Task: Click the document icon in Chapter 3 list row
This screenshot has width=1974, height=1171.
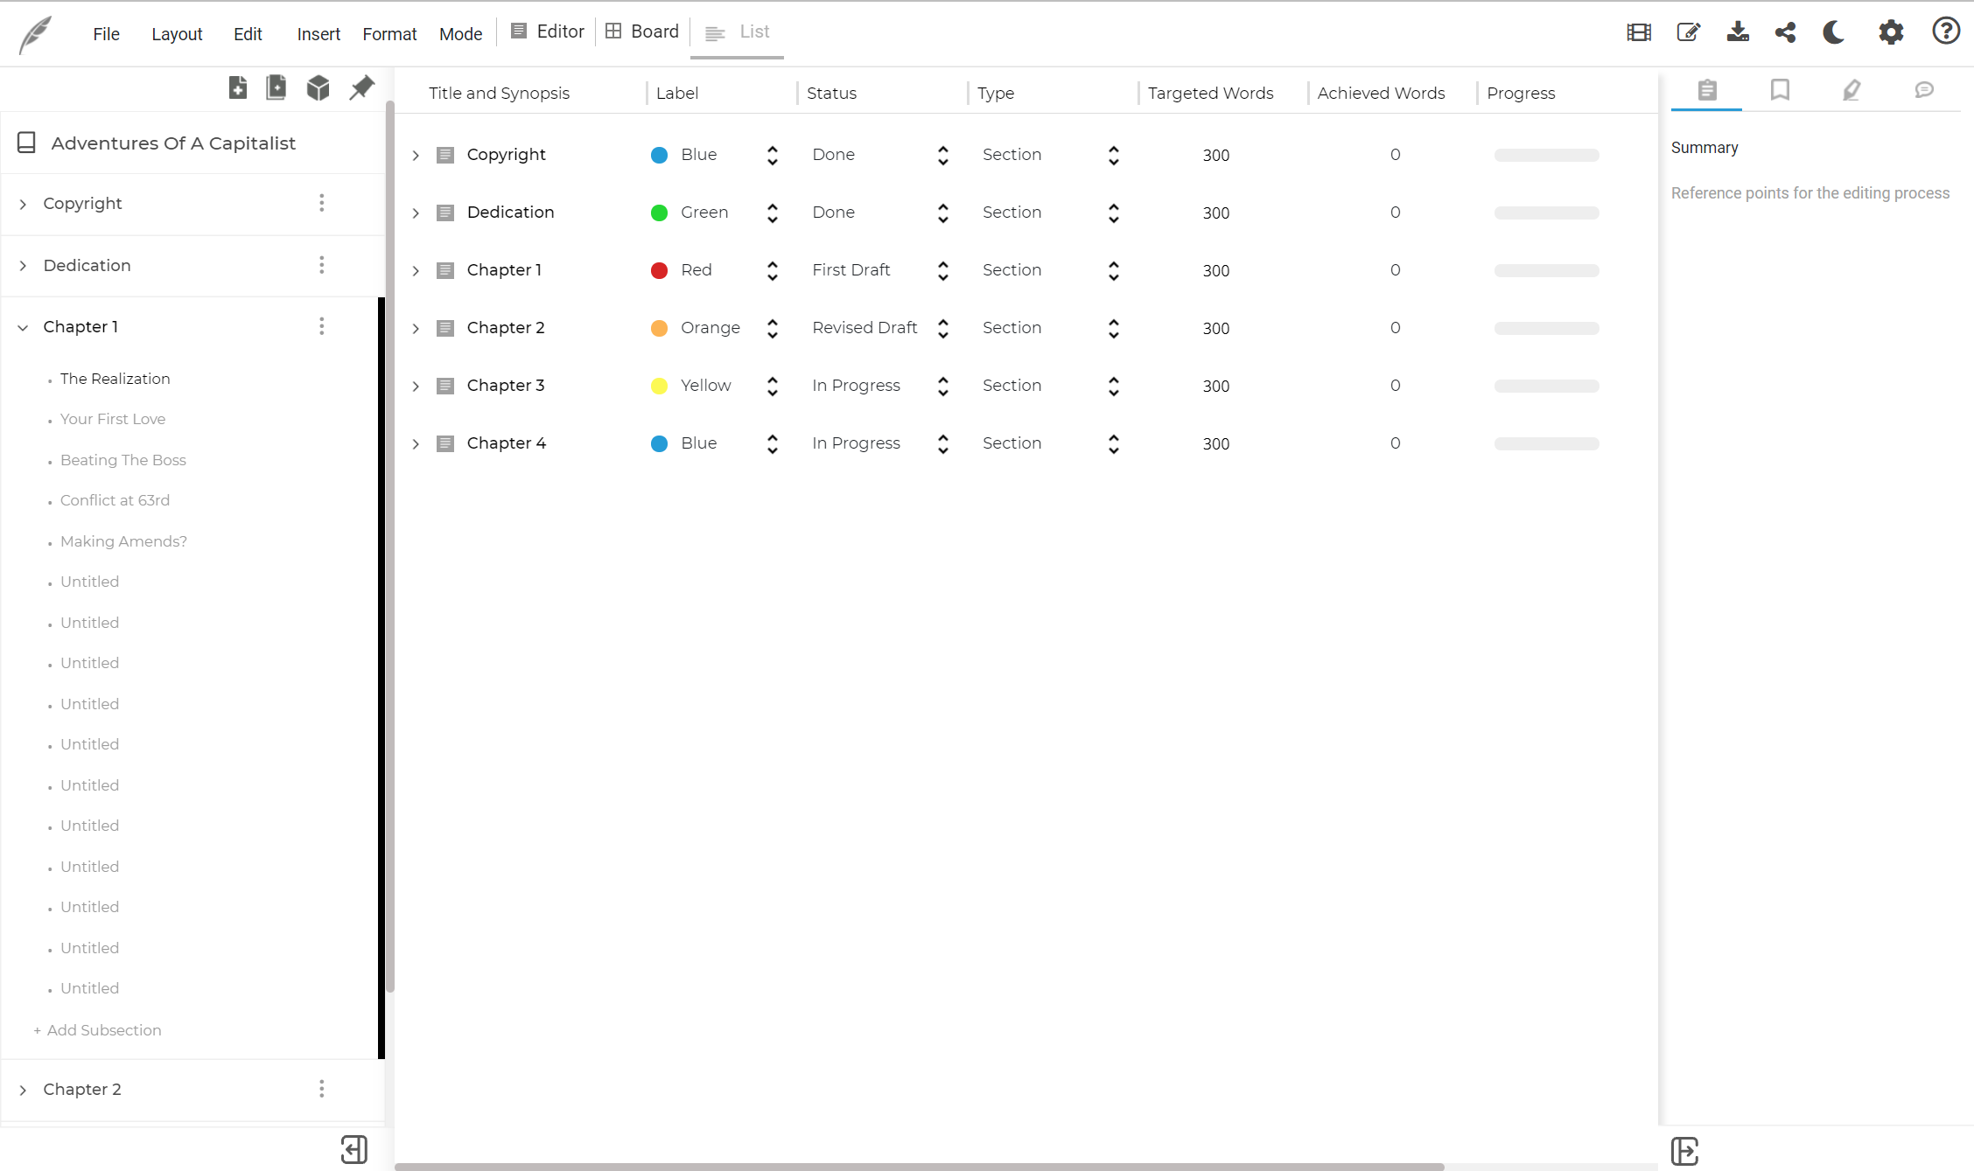Action: (445, 386)
